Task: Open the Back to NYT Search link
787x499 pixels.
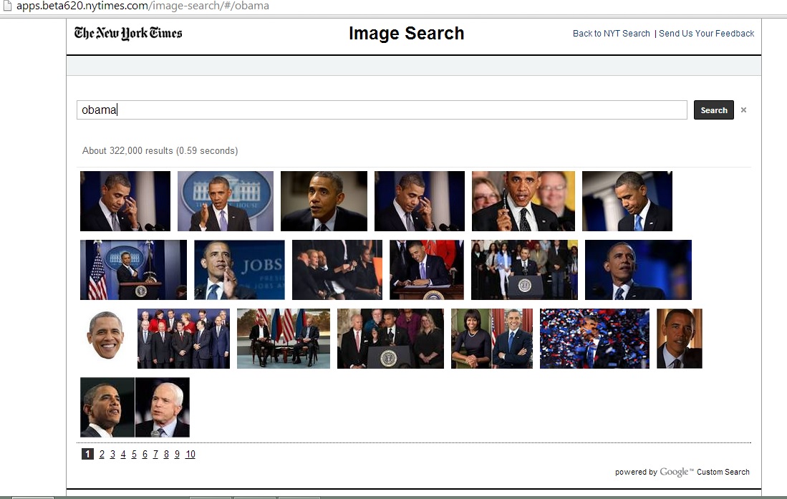Action: pos(611,34)
